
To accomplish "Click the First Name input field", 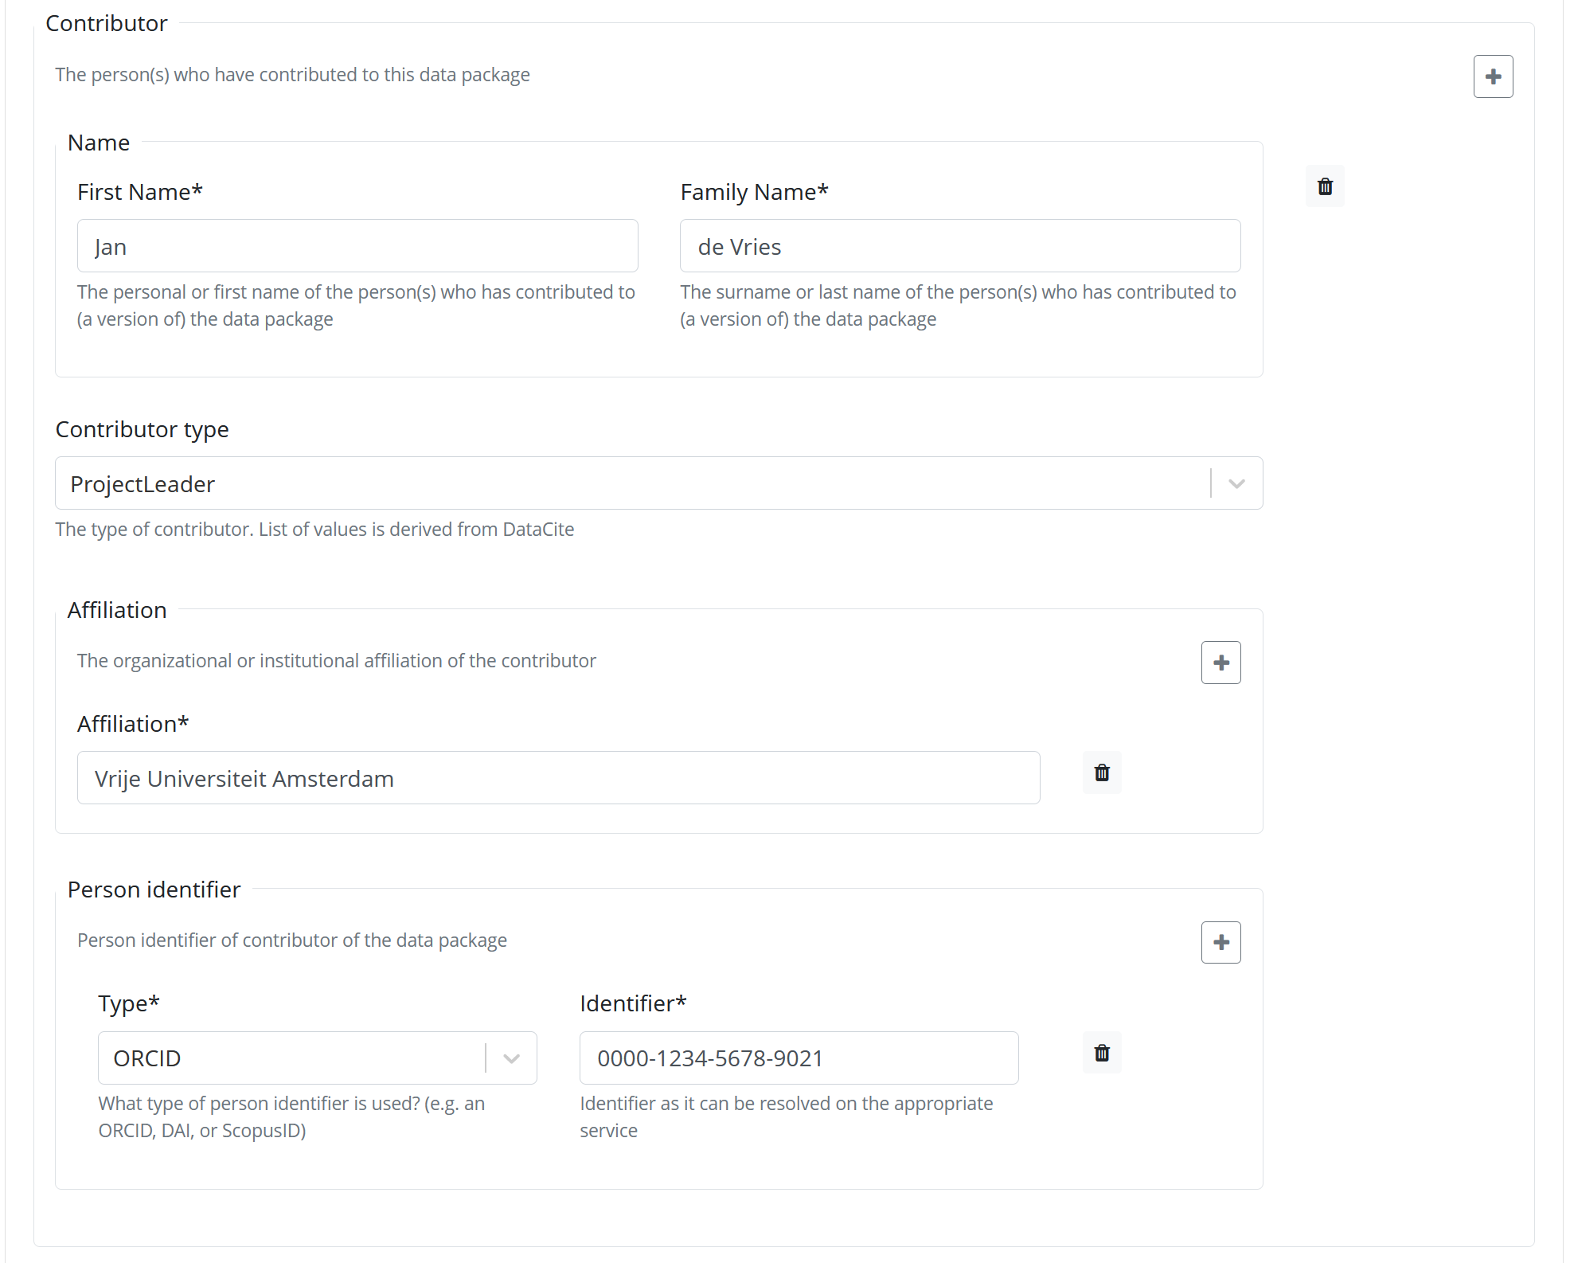I will 357,245.
